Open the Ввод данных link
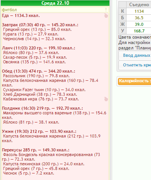Image resolution: width=151 pixels, height=180 pixels. [137, 55]
